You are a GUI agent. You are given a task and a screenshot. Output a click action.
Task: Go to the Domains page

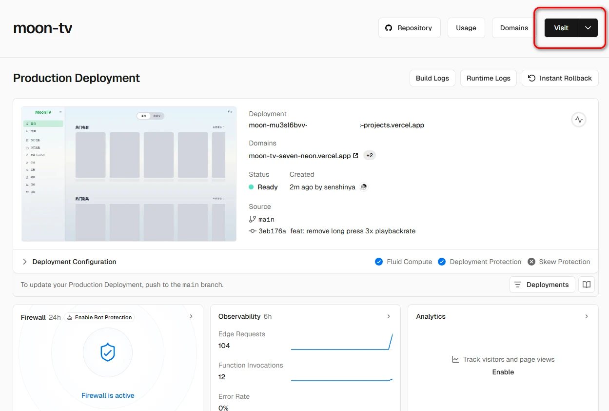tap(514, 28)
